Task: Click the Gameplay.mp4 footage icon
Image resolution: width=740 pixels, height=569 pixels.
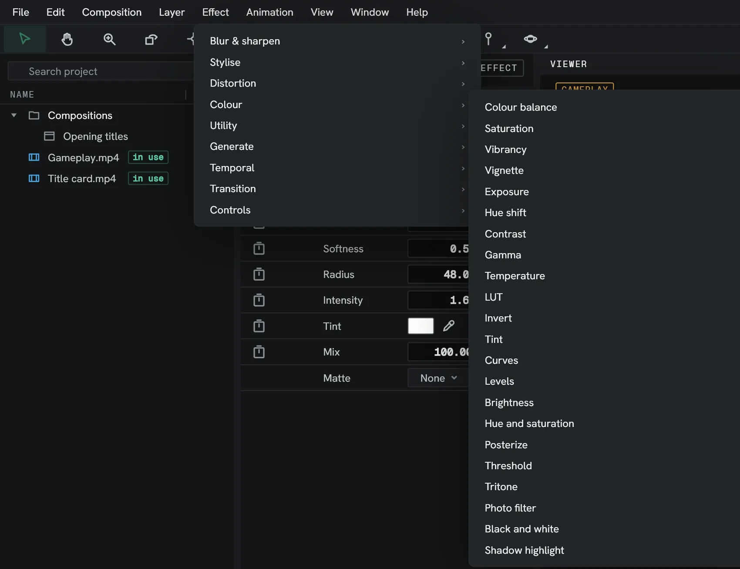Action: point(34,157)
